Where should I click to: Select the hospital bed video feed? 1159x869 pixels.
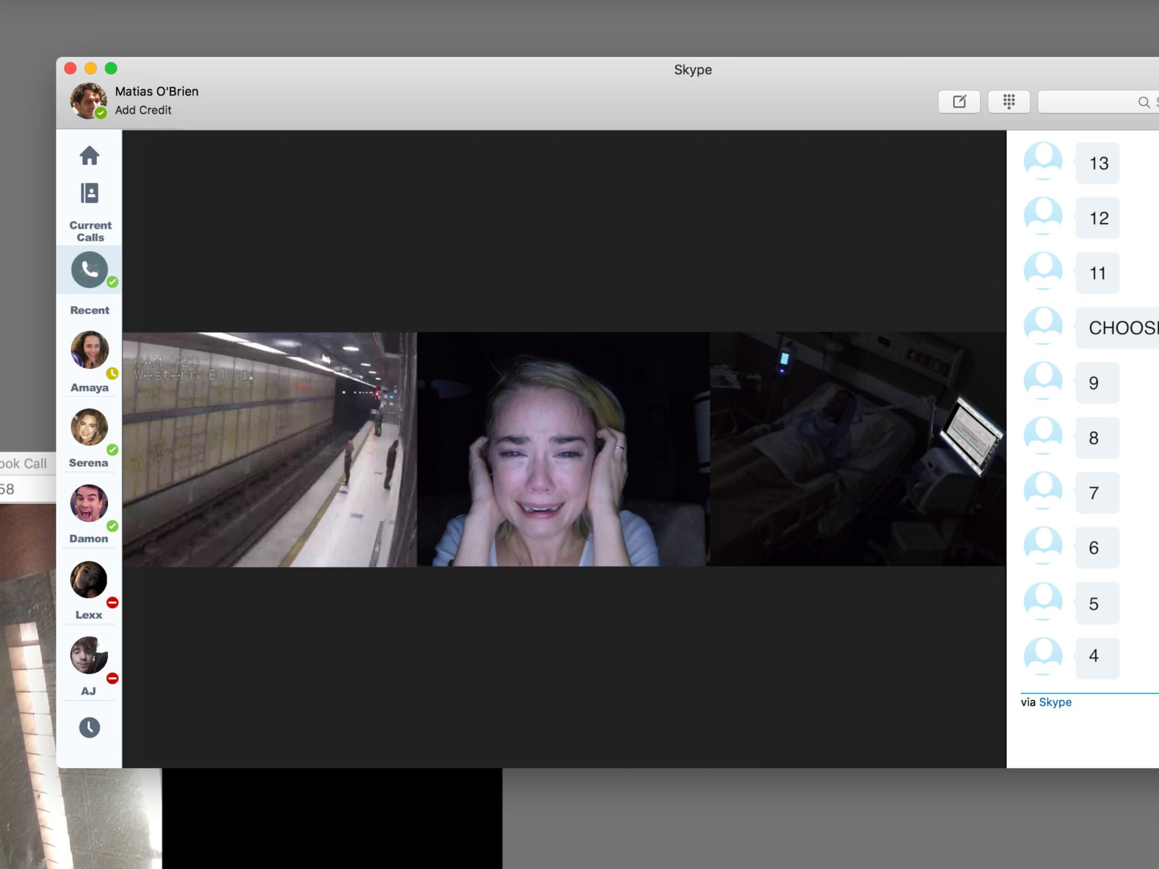tap(858, 449)
